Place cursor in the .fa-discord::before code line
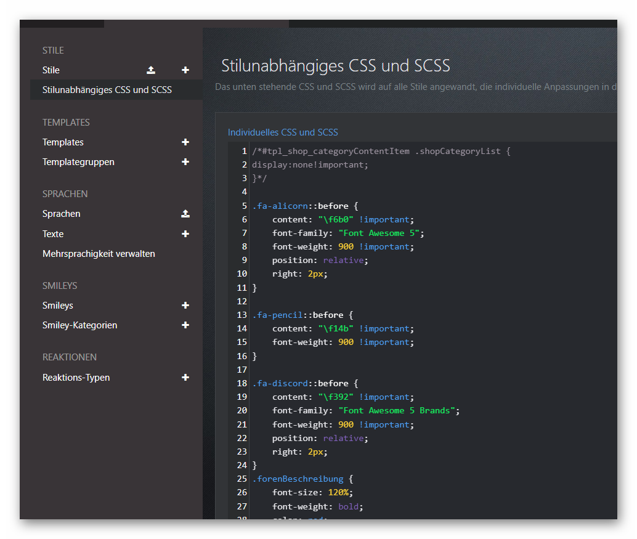637x539 pixels. pos(304,383)
